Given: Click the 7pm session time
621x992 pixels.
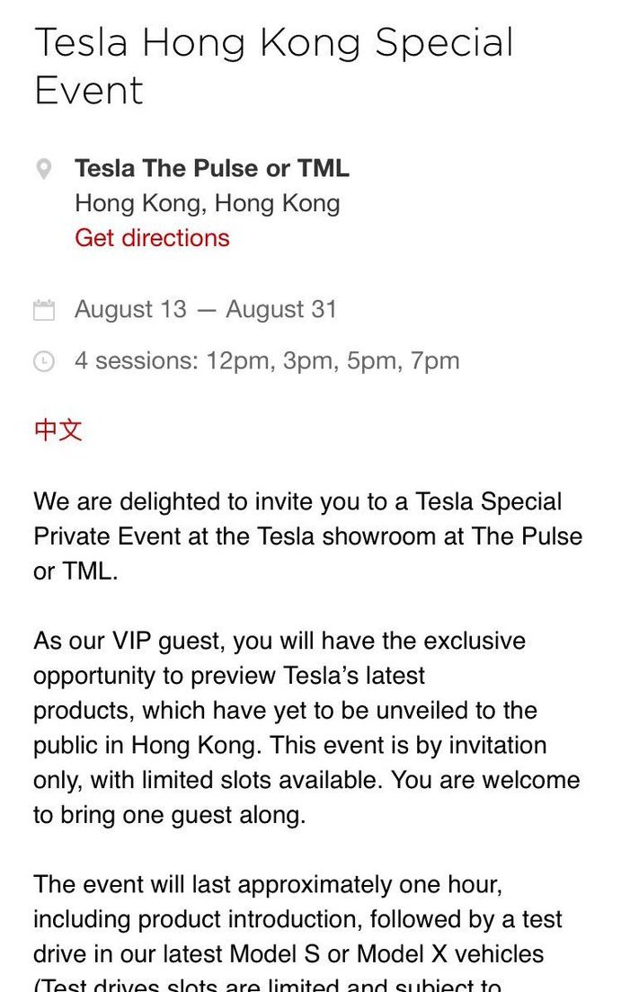Looking at the screenshot, I should tap(435, 360).
